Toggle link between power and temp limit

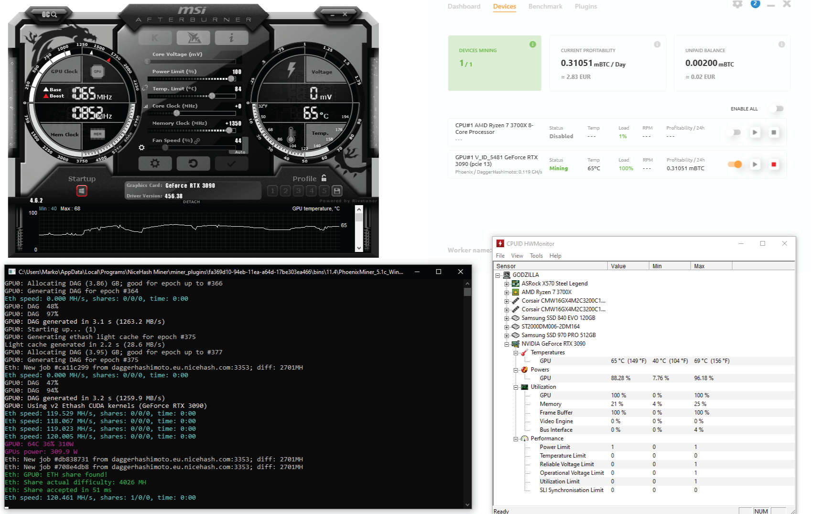[145, 88]
